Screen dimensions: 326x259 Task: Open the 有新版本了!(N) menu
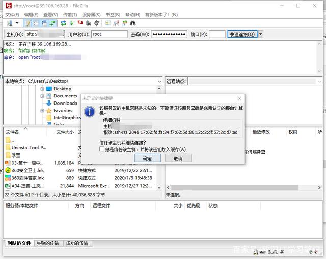click(x=161, y=15)
